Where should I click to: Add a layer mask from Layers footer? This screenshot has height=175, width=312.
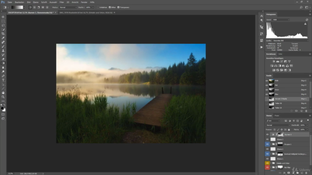pyautogui.click(x=289, y=173)
